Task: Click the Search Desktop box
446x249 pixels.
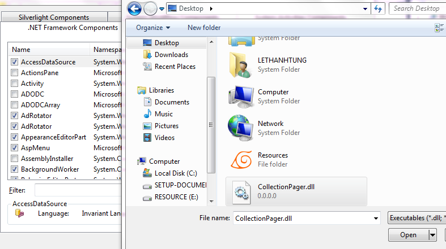Action: point(417,8)
